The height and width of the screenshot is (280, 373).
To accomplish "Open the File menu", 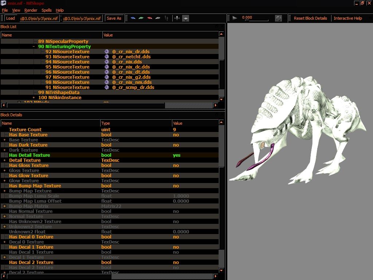I will coord(5,10).
